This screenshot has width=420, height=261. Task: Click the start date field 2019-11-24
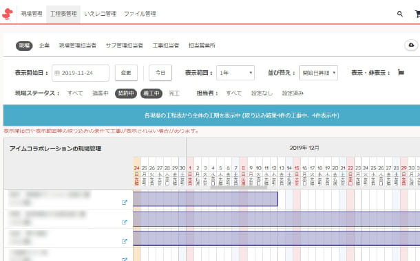81,73
